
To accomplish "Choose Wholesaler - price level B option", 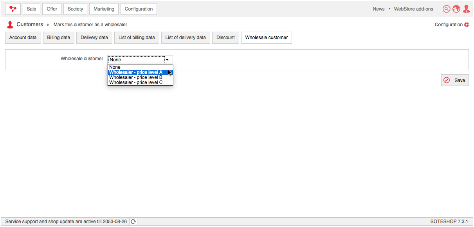I will click(136, 77).
